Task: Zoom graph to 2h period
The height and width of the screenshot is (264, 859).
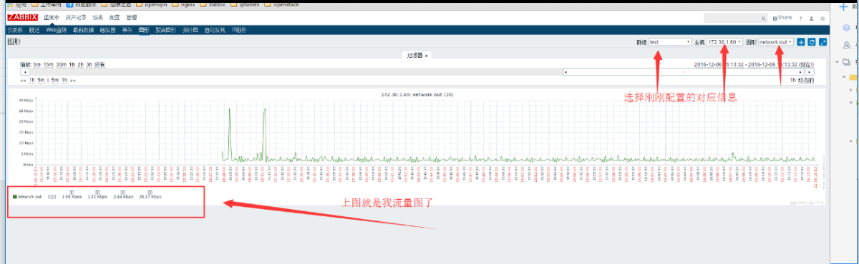Action: click(81, 64)
